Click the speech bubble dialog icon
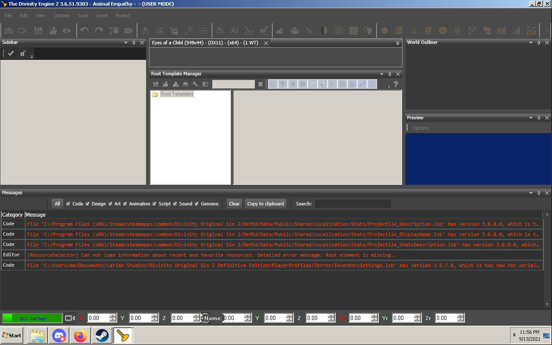This screenshot has width=552, height=345. click(x=443, y=31)
